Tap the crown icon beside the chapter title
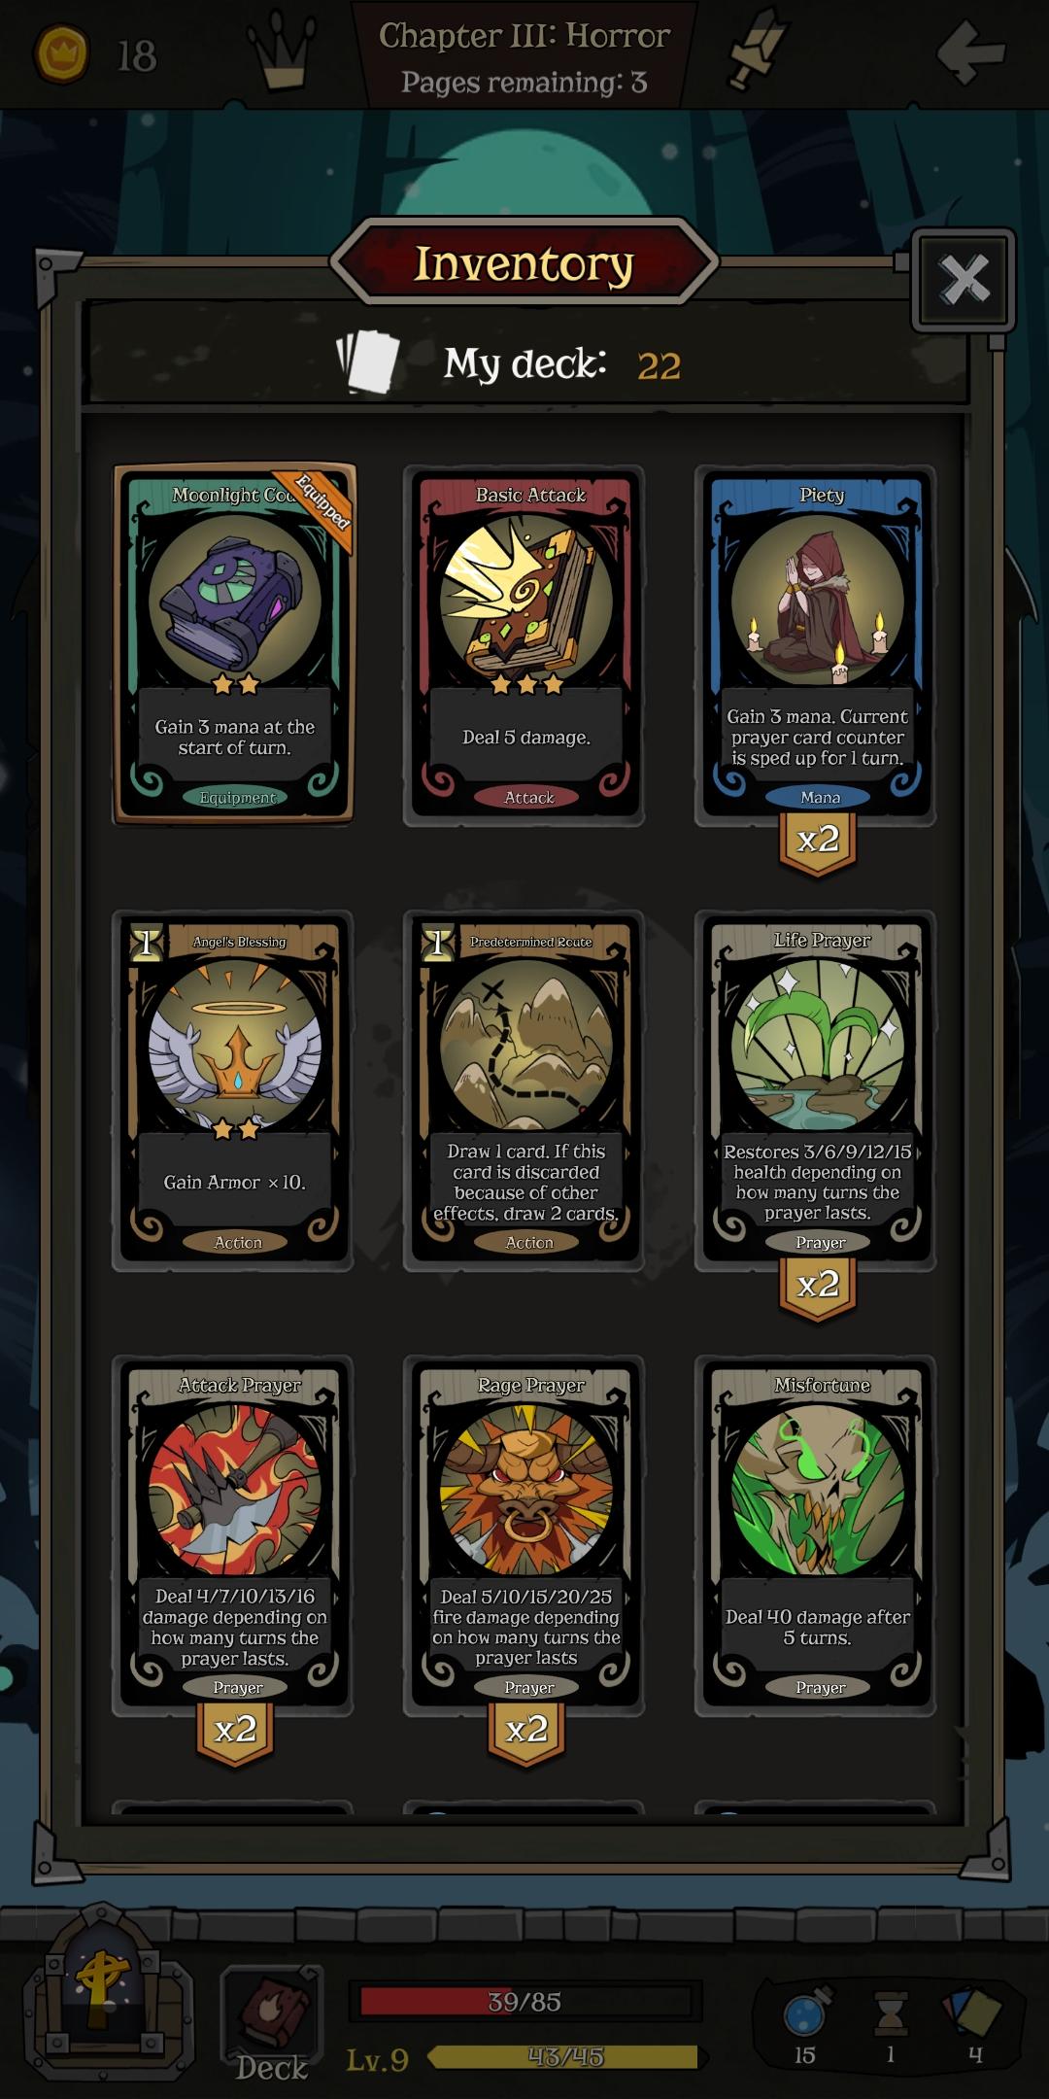1049x2099 pixels. click(x=282, y=51)
